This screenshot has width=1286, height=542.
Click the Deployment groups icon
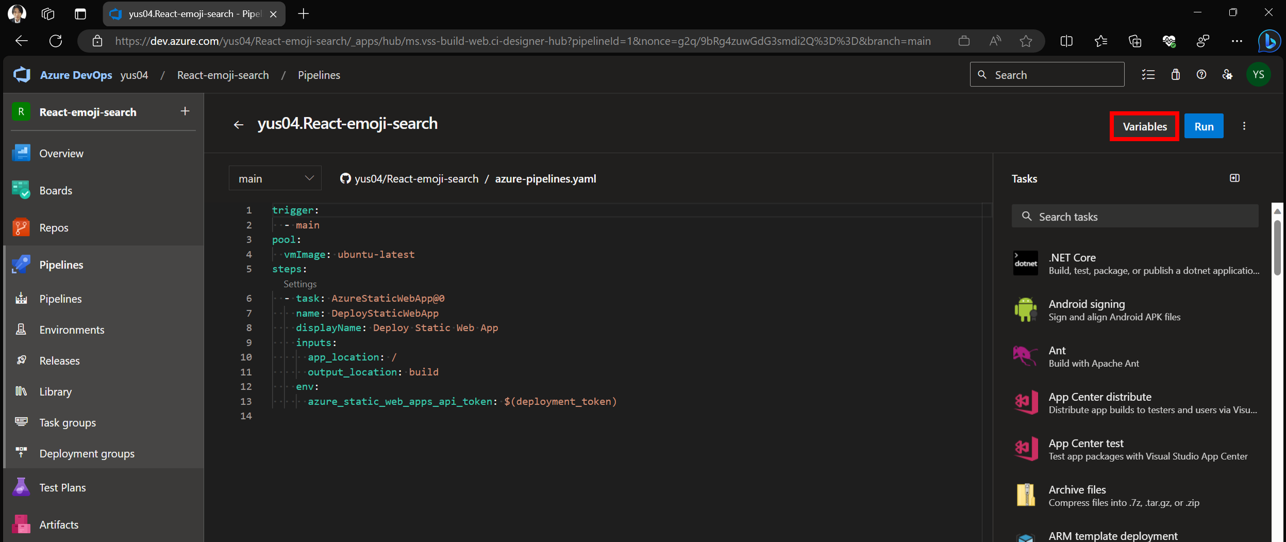coord(21,453)
